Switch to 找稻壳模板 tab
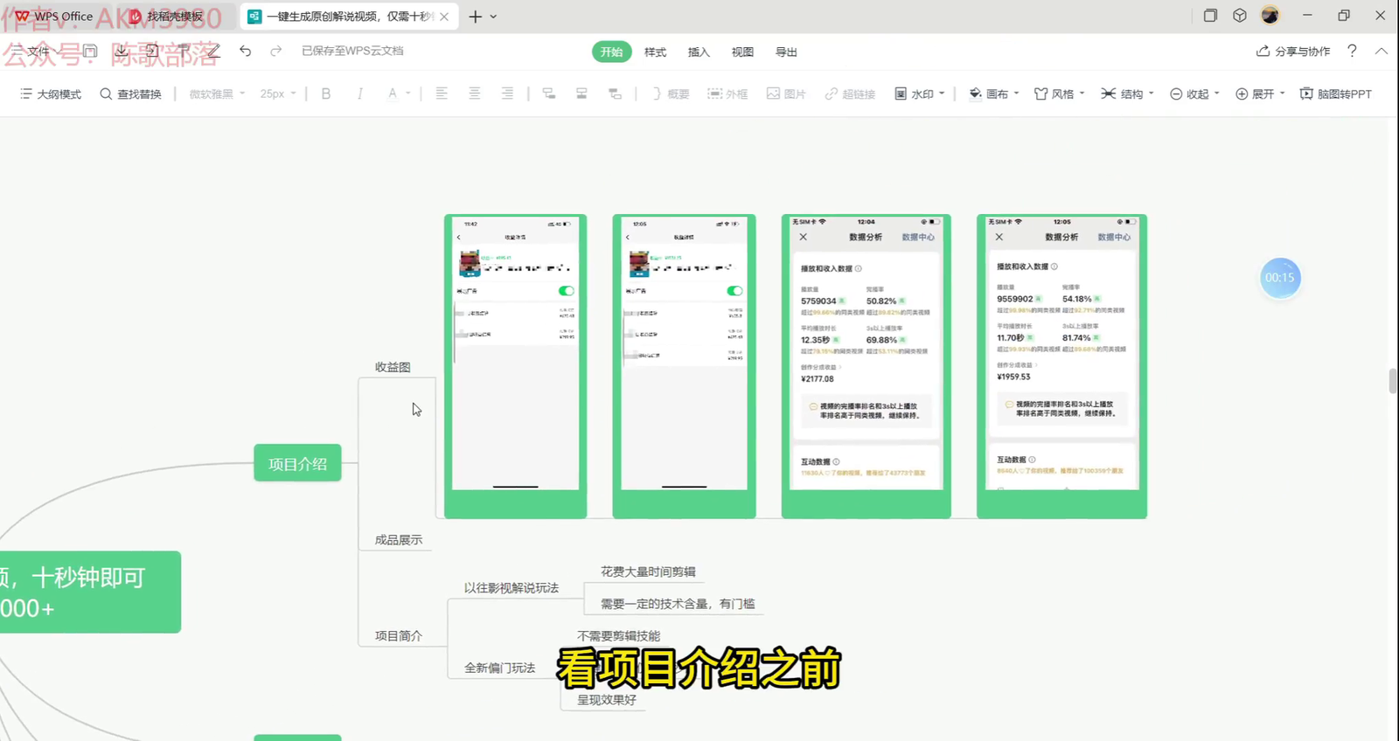1399x741 pixels. 176,17
